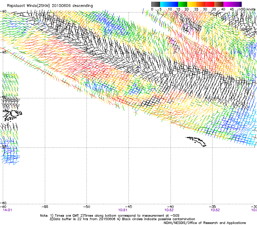Click the legend tick label '10'

[170, 9]
